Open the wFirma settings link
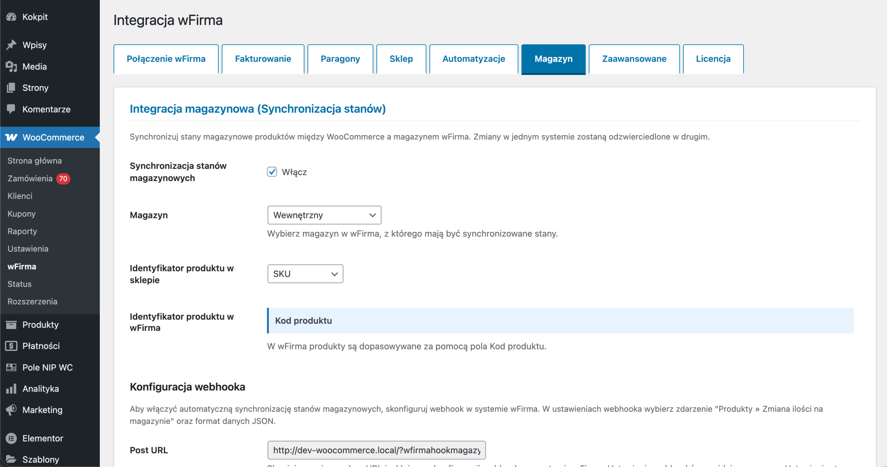Viewport: 887px width, 467px height. pyautogui.click(x=21, y=266)
